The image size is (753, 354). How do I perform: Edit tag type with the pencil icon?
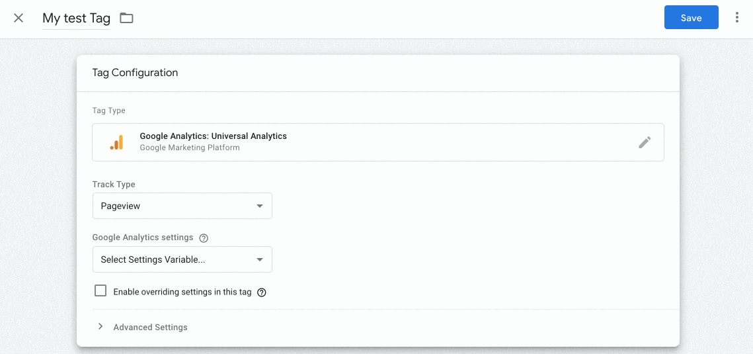pos(645,142)
